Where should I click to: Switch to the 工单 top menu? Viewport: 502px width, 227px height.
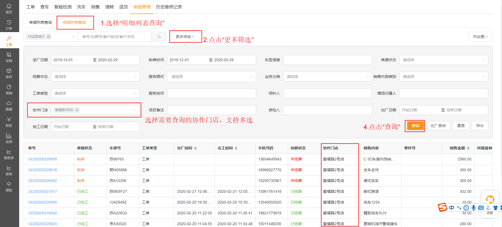[x=31, y=7]
